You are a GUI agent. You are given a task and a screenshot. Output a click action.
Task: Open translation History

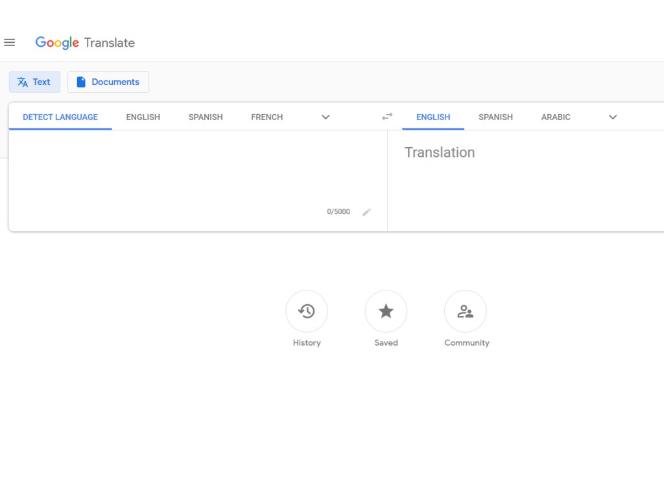[307, 311]
